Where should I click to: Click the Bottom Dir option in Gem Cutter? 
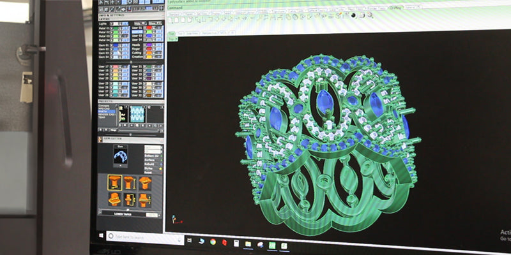click(151, 156)
